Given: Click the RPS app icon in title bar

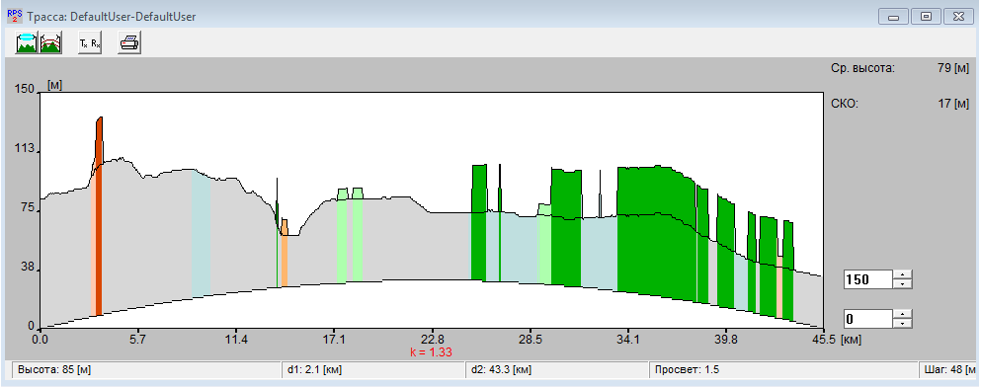Looking at the screenshot, I should coord(15,16).
